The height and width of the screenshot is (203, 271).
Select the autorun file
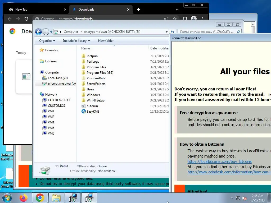pyautogui.click(x=89, y=106)
